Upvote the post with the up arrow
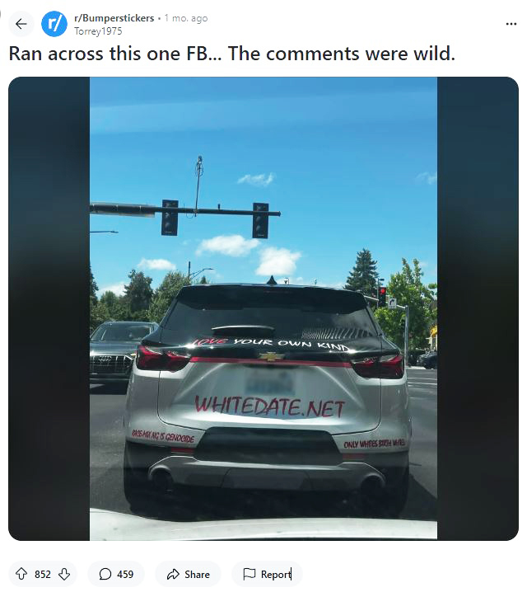 [x=21, y=574]
